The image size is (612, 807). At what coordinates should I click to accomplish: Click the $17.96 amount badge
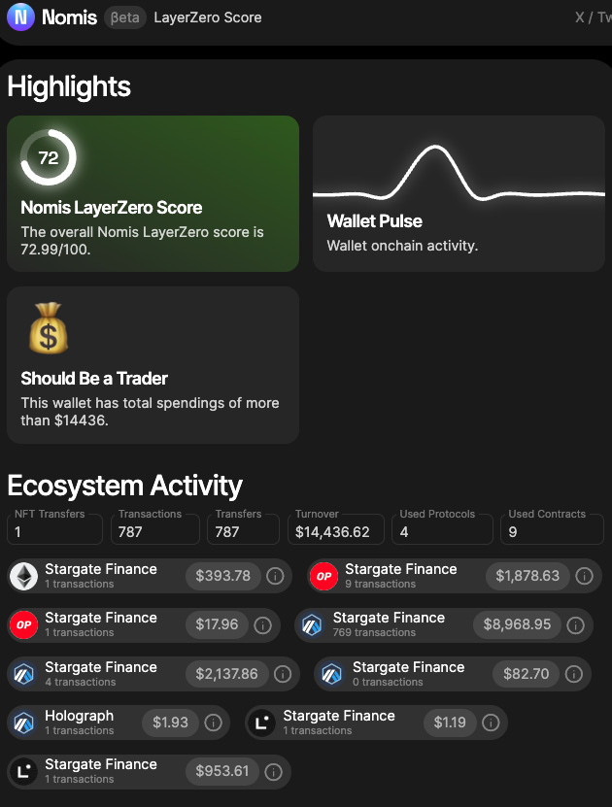pos(217,624)
